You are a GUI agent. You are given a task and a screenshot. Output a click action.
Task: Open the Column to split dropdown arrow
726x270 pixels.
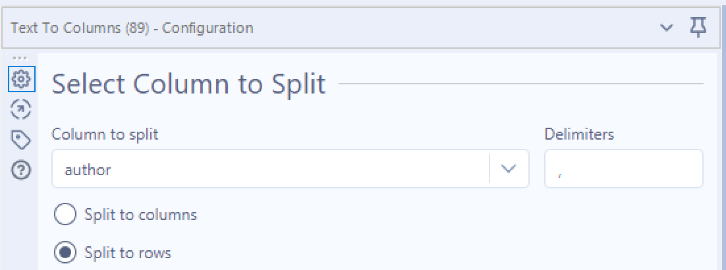pyautogui.click(x=508, y=169)
